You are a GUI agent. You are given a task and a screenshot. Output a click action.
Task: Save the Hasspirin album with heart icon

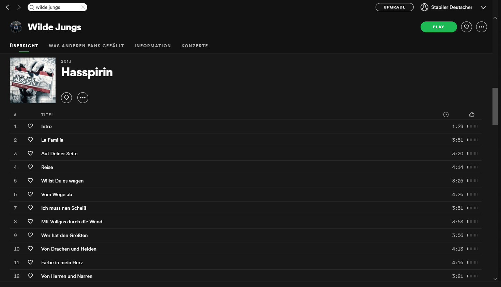click(x=66, y=98)
